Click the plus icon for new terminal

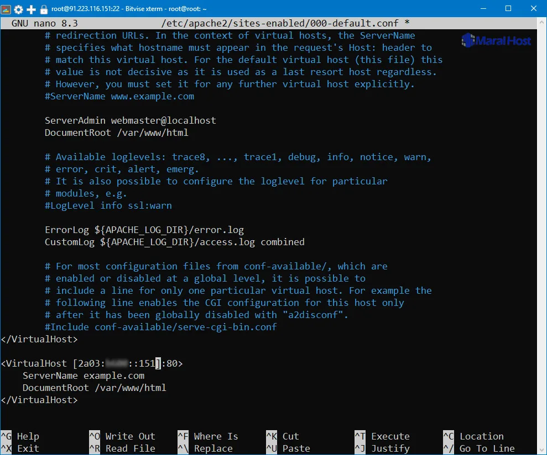coord(32,9)
